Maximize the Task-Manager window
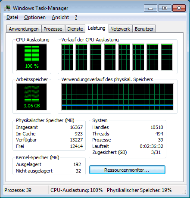Screen dimensions: 190x198 [x=165, y=8]
